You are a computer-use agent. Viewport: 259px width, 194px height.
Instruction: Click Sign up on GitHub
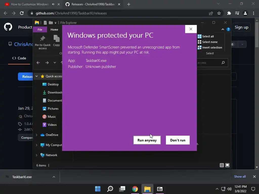point(241,27)
